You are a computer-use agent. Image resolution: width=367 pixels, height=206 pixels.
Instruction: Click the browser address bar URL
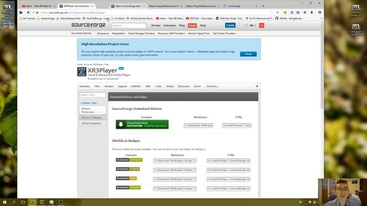tap(73, 13)
